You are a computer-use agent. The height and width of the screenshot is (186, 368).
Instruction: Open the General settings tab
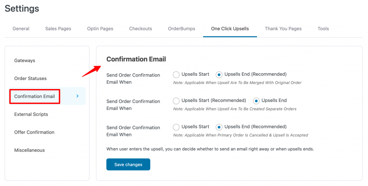point(21,29)
